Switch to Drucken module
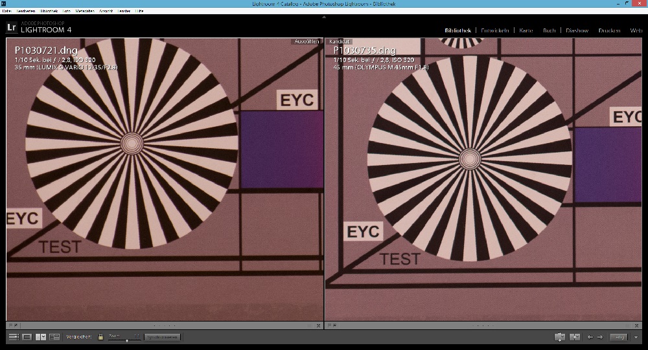 click(609, 30)
